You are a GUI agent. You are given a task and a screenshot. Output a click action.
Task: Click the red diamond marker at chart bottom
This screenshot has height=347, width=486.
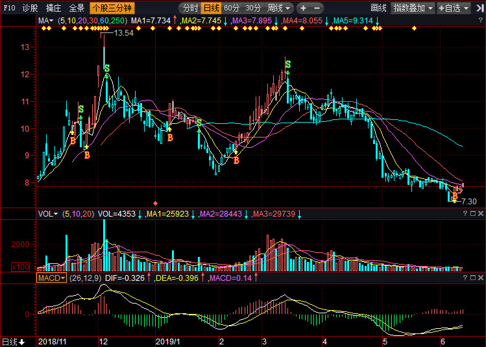155,203
